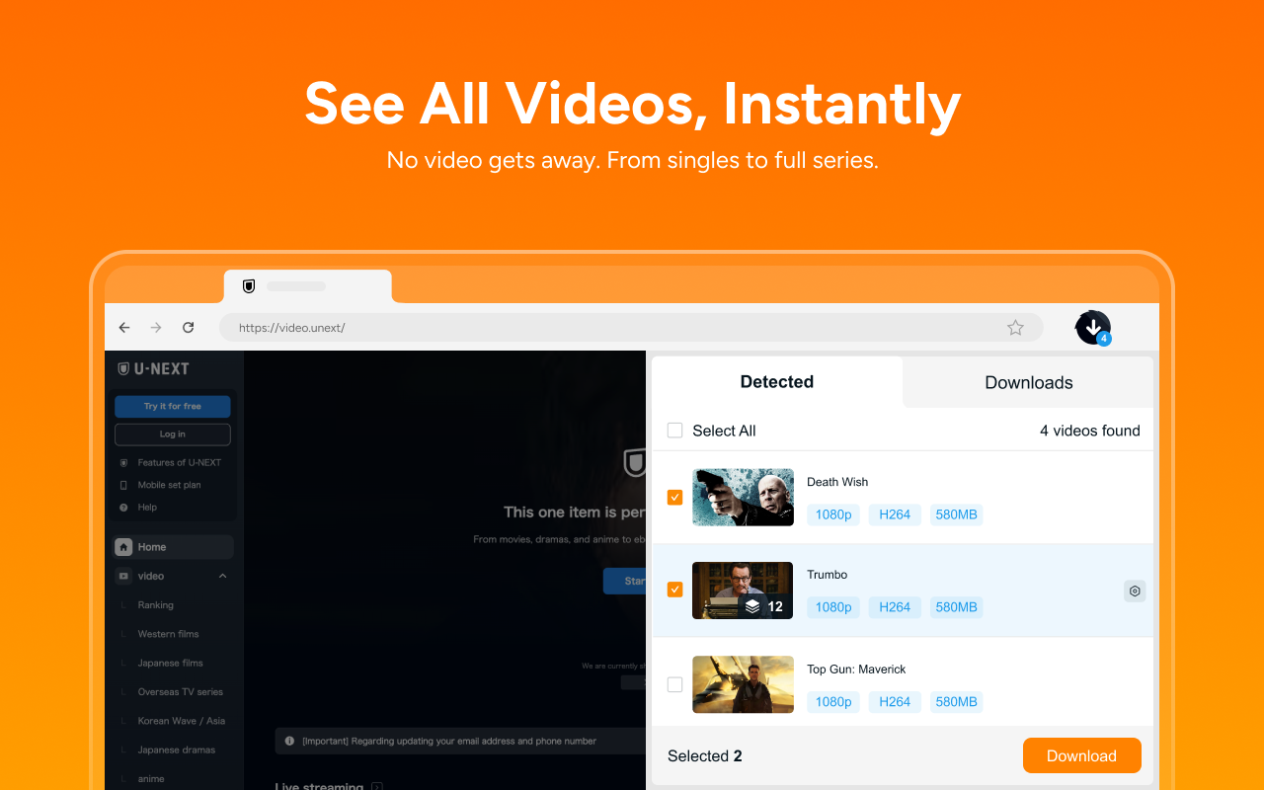Click the 580MB tag on Top Gun: Maverick
This screenshot has width=1264, height=790.
coord(956,702)
